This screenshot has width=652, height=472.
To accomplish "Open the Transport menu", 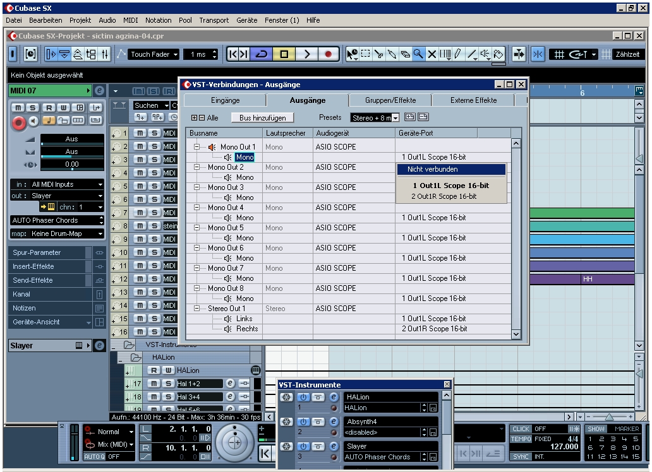I will [214, 20].
